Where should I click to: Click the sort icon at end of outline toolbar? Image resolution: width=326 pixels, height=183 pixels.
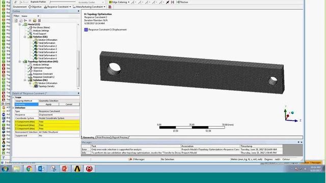(39, 20)
